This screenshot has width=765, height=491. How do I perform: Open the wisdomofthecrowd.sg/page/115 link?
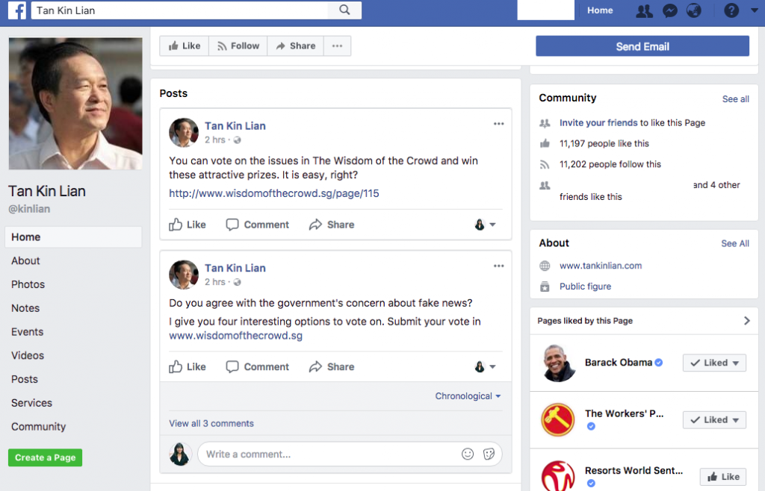click(x=274, y=193)
